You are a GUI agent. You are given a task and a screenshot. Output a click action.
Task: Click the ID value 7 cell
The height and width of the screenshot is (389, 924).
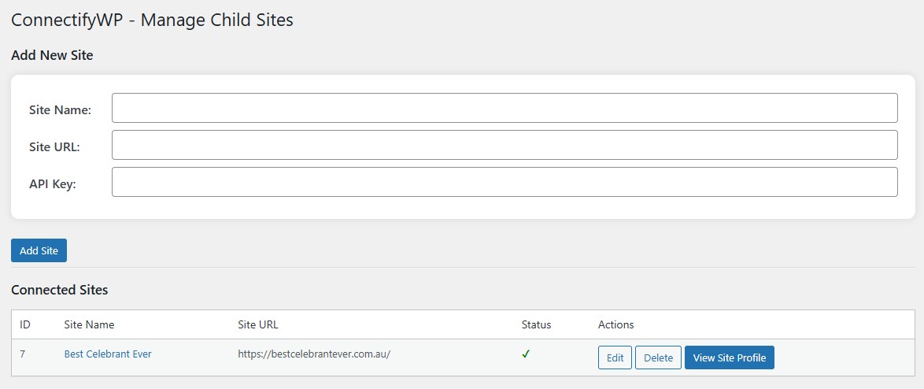click(x=22, y=354)
